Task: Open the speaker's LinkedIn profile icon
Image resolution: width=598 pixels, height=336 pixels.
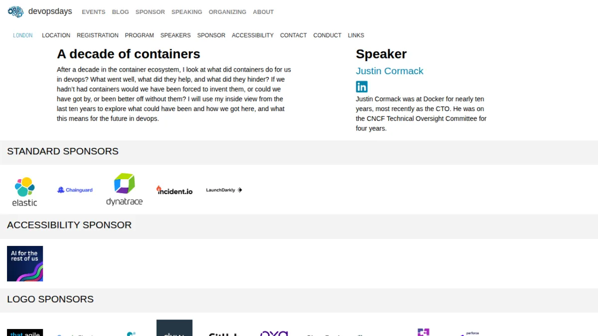Action: 362,87
